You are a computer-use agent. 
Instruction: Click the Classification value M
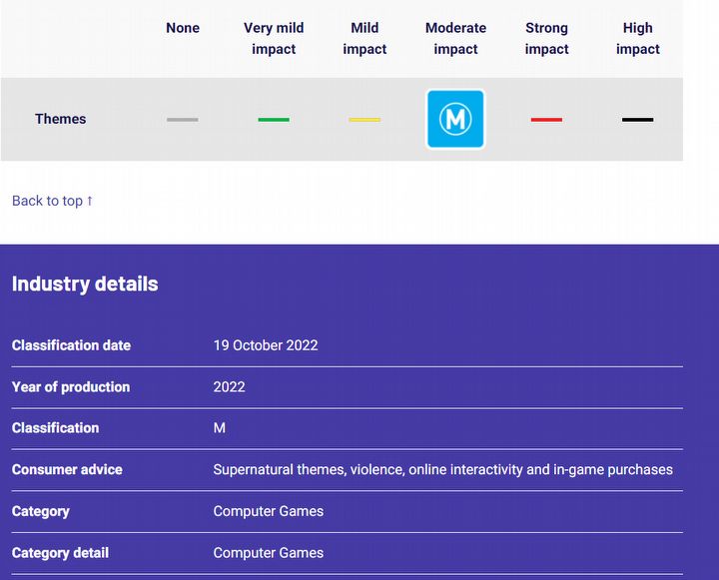pos(219,428)
